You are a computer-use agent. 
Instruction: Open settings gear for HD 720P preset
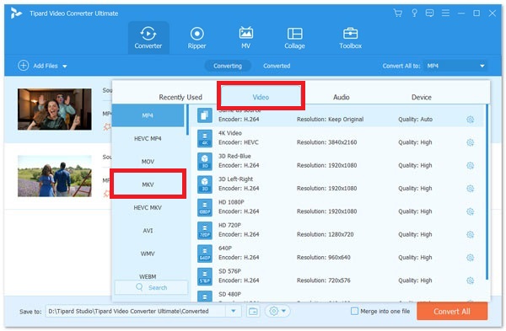pyautogui.click(x=471, y=235)
